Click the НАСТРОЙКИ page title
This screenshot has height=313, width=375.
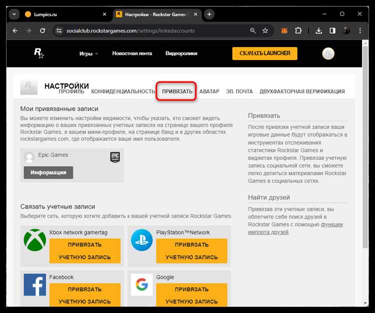pos(66,86)
